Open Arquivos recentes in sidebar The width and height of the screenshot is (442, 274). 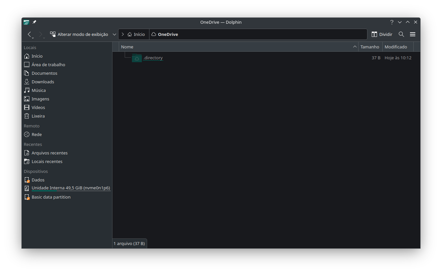[67, 153]
